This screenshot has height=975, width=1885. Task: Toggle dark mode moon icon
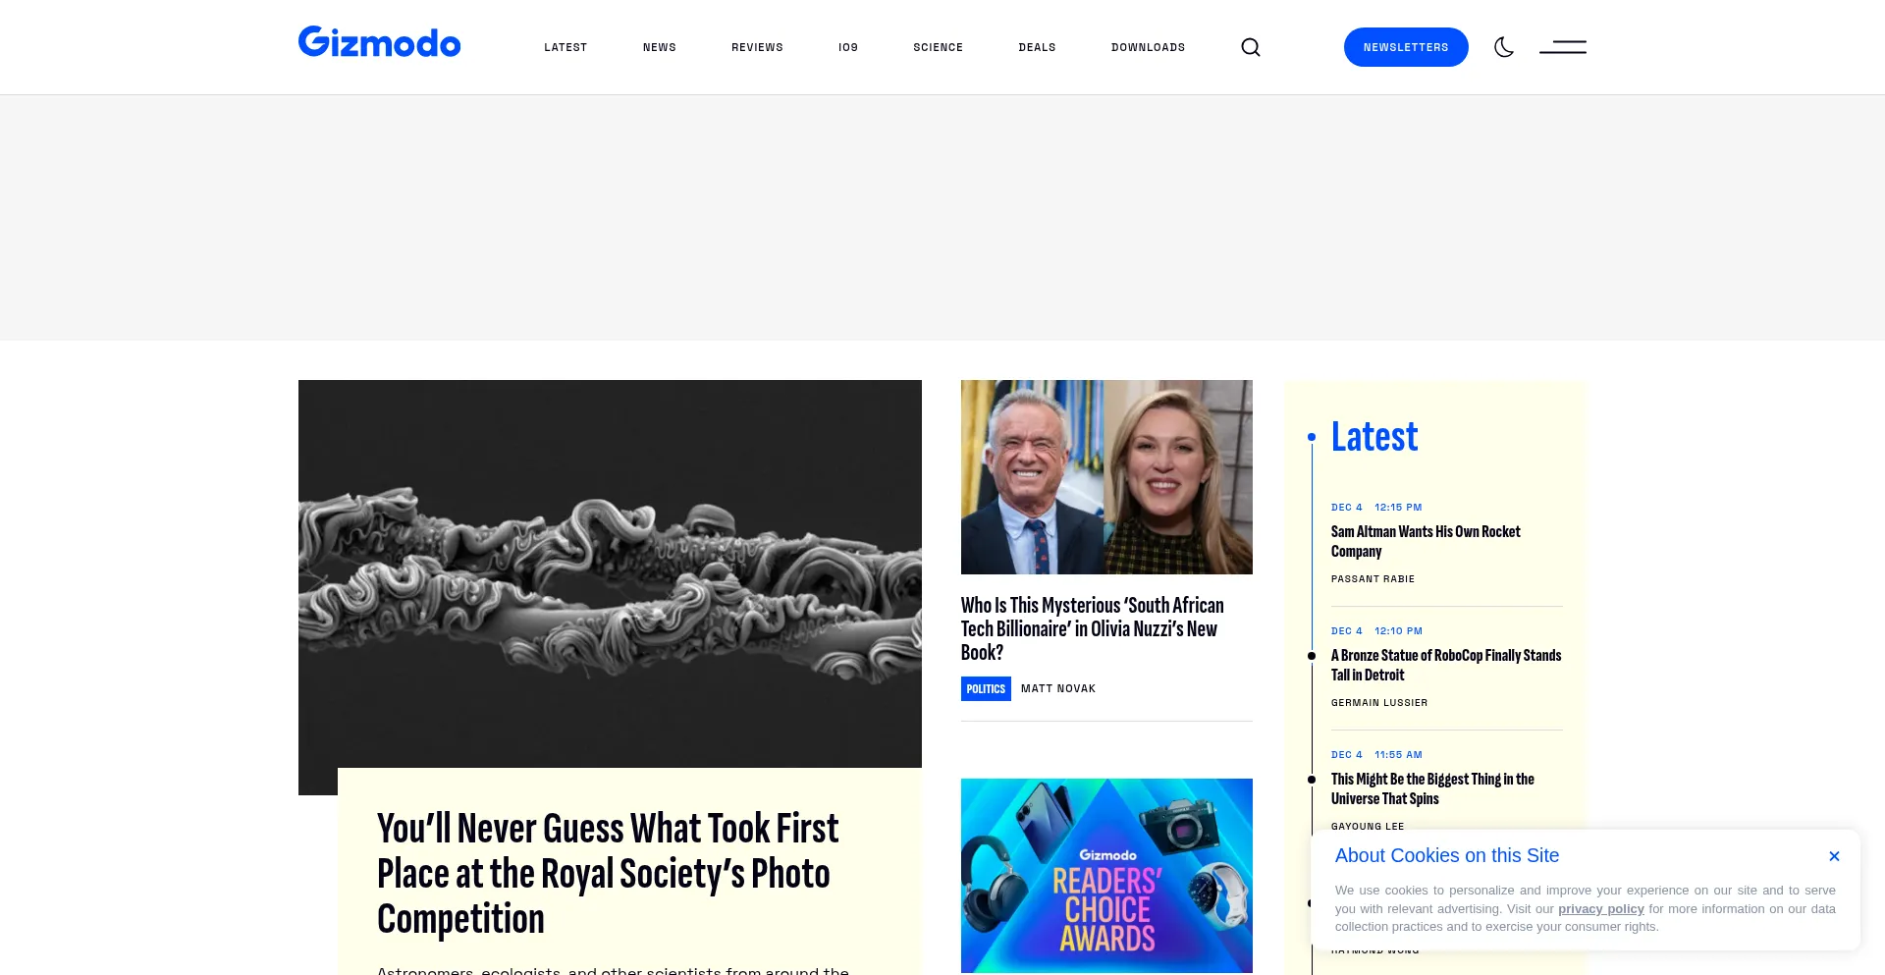pos(1504,47)
